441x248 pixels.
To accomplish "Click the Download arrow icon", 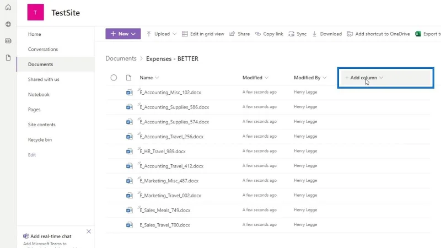I will coord(314,34).
